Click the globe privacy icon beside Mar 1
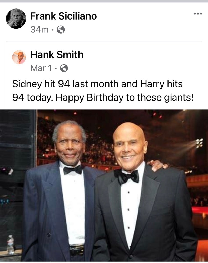Screen dimensions: 208x263 pyautogui.click(x=64, y=68)
